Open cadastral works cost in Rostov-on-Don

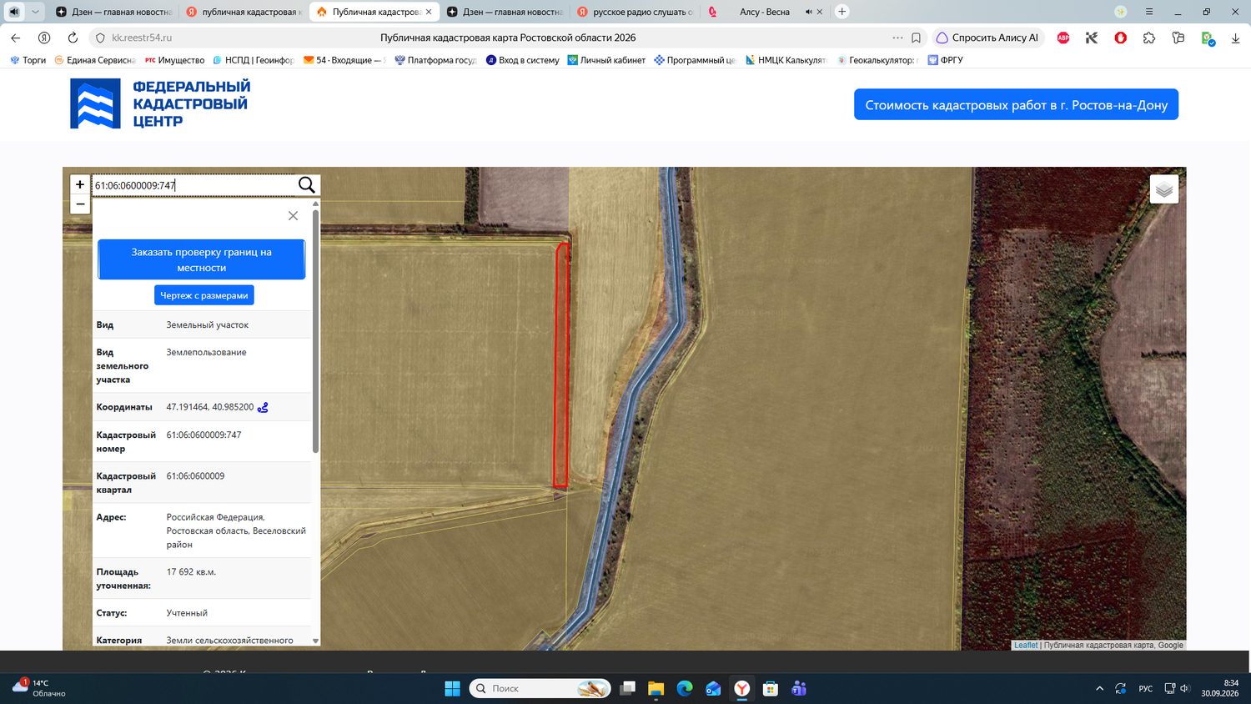point(1016,105)
